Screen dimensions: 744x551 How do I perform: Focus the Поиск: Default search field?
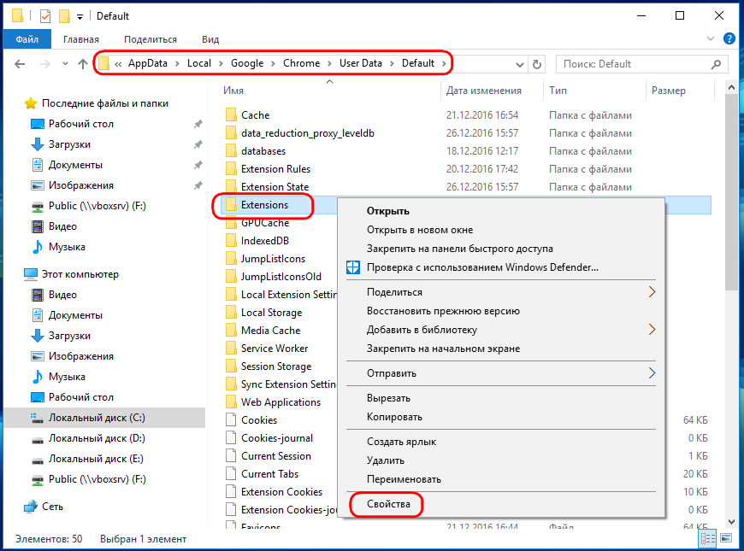(642, 64)
